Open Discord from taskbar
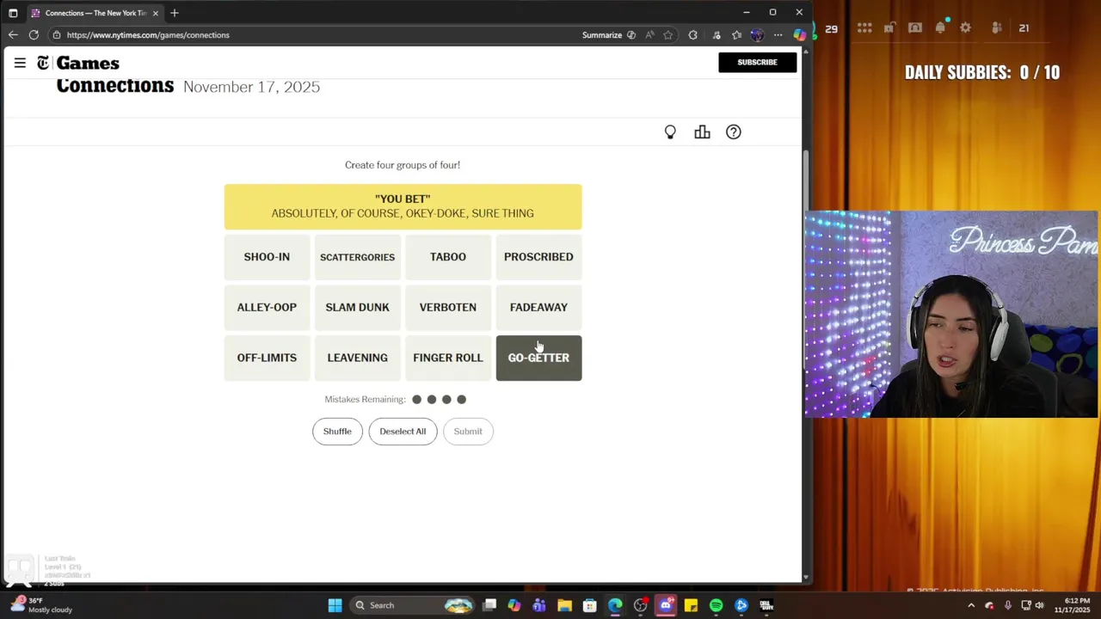 pyautogui.click(x=666, y=605)
